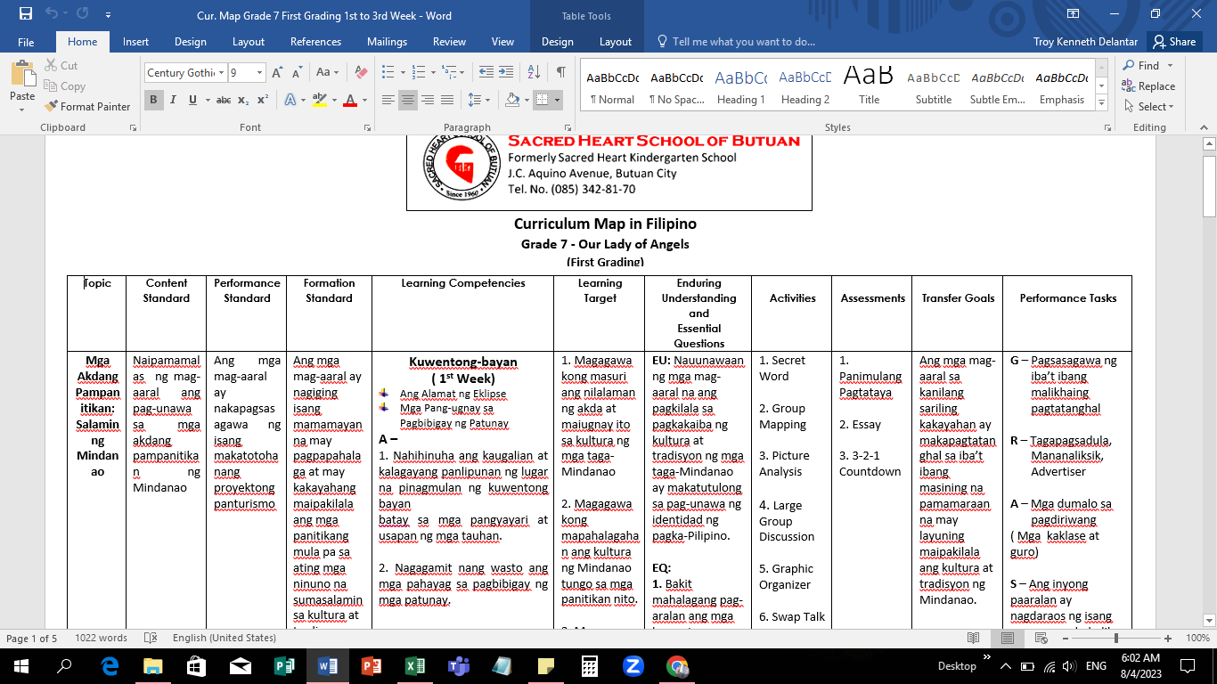Switch to Web Layout view

(x=1040, y=639)
